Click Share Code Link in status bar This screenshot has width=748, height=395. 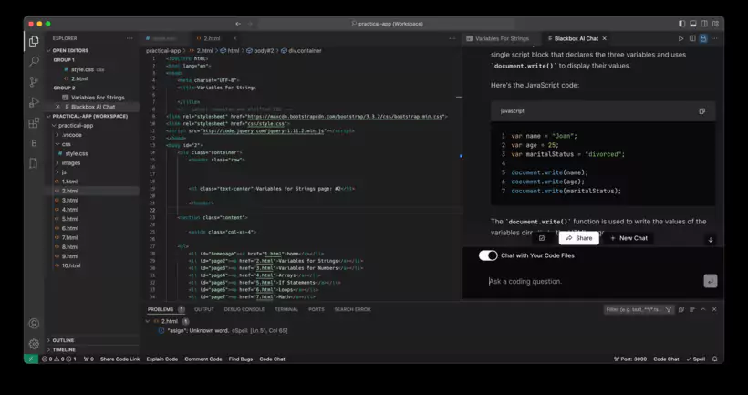tap(119, 359)
